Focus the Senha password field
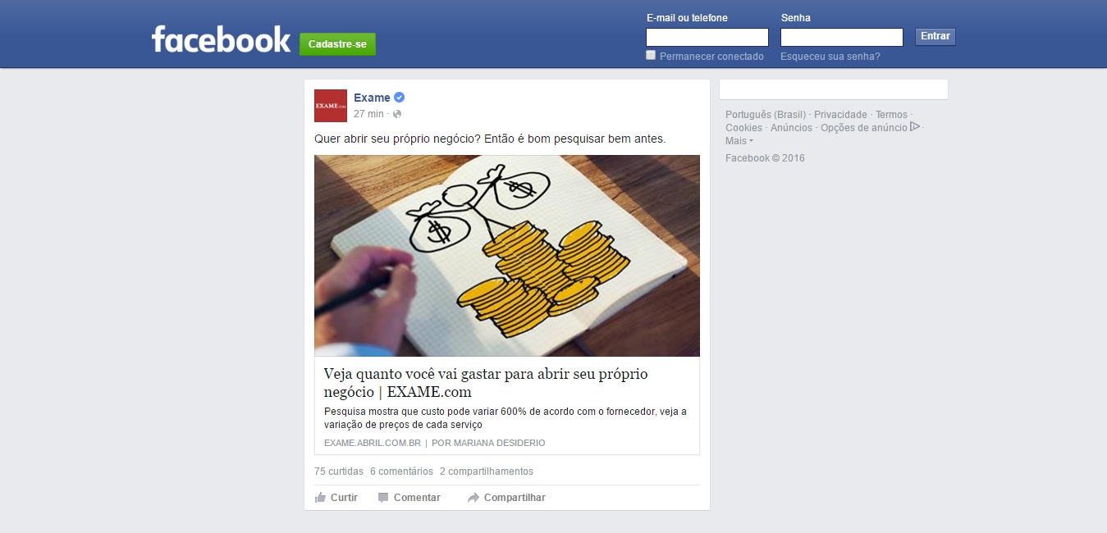The height and width of the screenshot is (533, 1107). [842, 37]
